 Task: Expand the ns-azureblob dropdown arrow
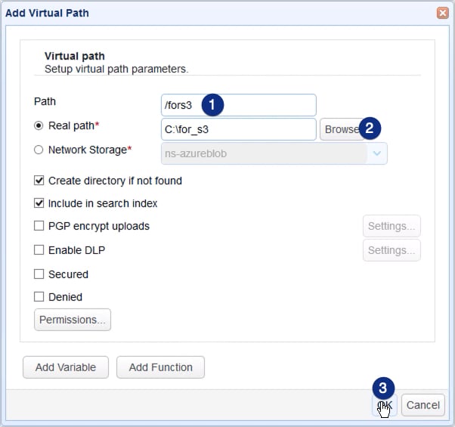pos(377,153)
